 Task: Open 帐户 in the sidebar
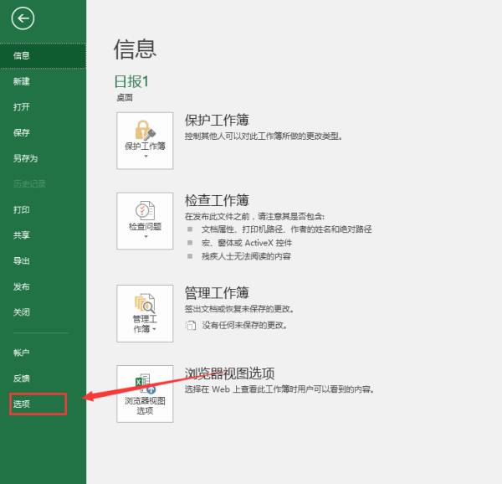tap(43, 353)
